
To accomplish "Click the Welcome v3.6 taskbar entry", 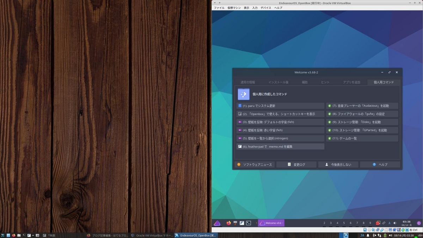I will pos(271,223).
